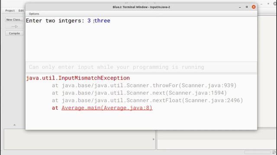Image resolution: width=277 pixels, height=155 pixels.
Task: Open the Options menu in Terminal Window
Action: (x=34, y=14)
